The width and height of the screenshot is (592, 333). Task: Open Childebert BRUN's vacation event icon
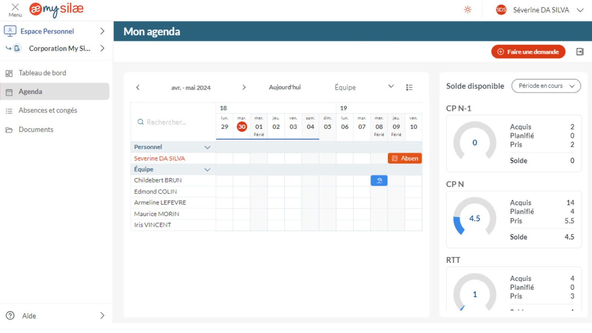379,181
